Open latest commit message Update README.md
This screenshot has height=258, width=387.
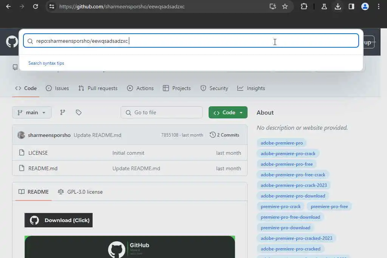(x=98, y=135)
